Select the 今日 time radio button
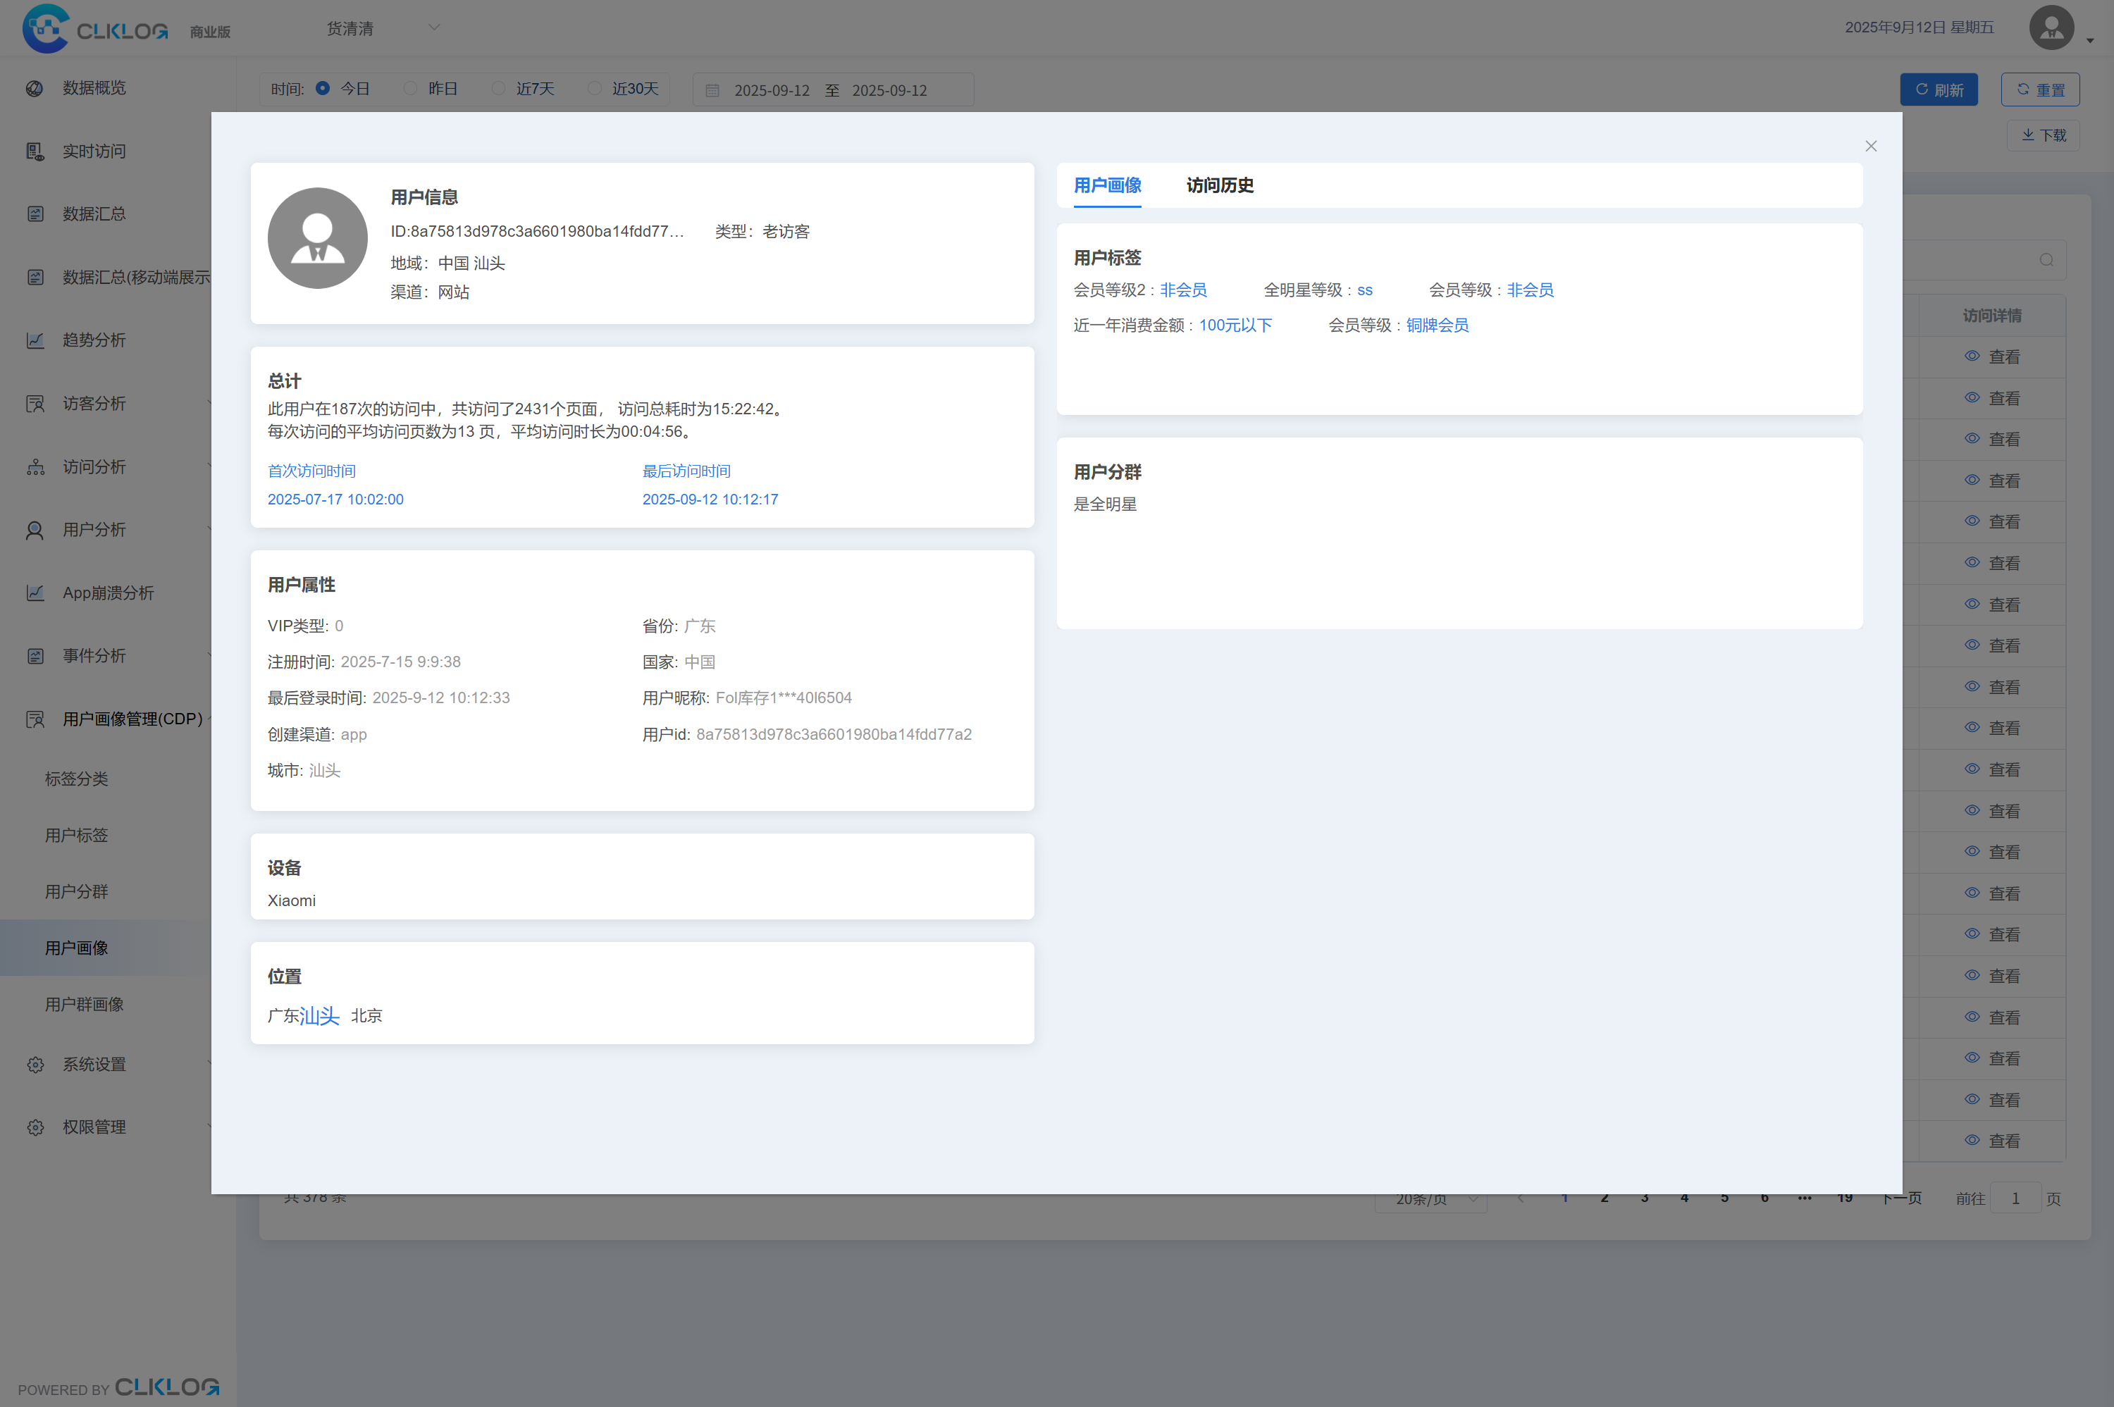Screen dimensions: 2114x1407 tap(323, 88)
